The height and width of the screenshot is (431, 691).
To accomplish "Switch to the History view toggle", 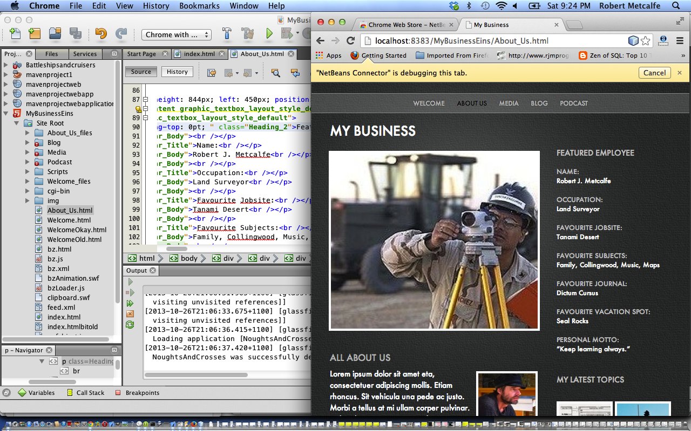I will click(177, 72).
